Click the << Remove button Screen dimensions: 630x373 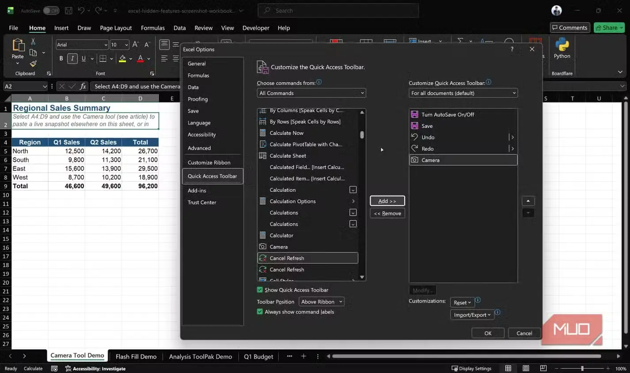[387, 213]
